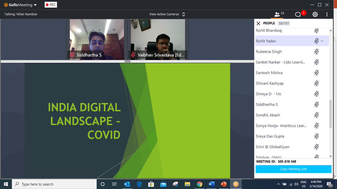Show hidden system tray icons

pyautogui.click(x=278, y=184)
